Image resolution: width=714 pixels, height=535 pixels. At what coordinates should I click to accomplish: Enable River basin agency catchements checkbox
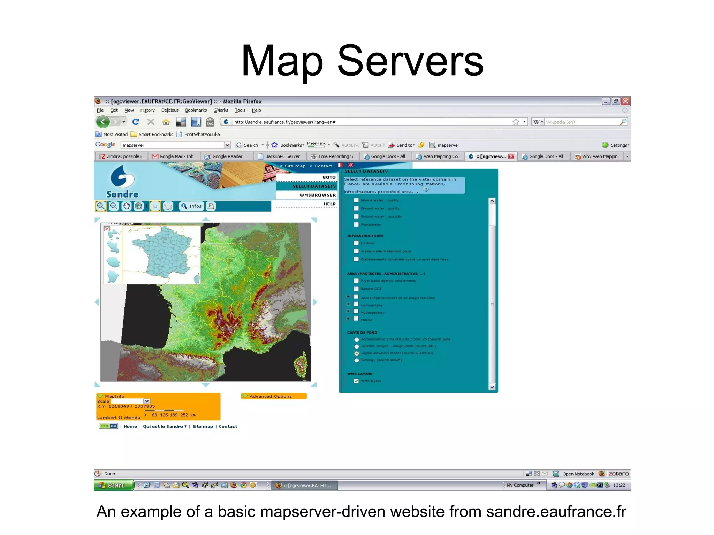pyautogui.click(x=356, y=281)
